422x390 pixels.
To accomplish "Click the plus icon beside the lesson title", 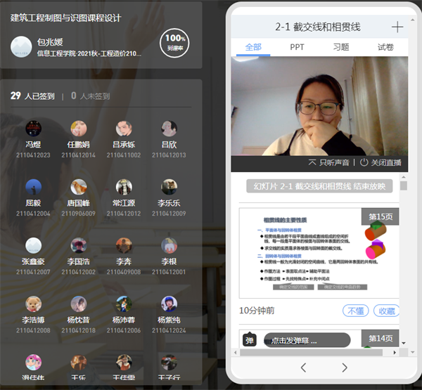I will [x=397, y=27].
